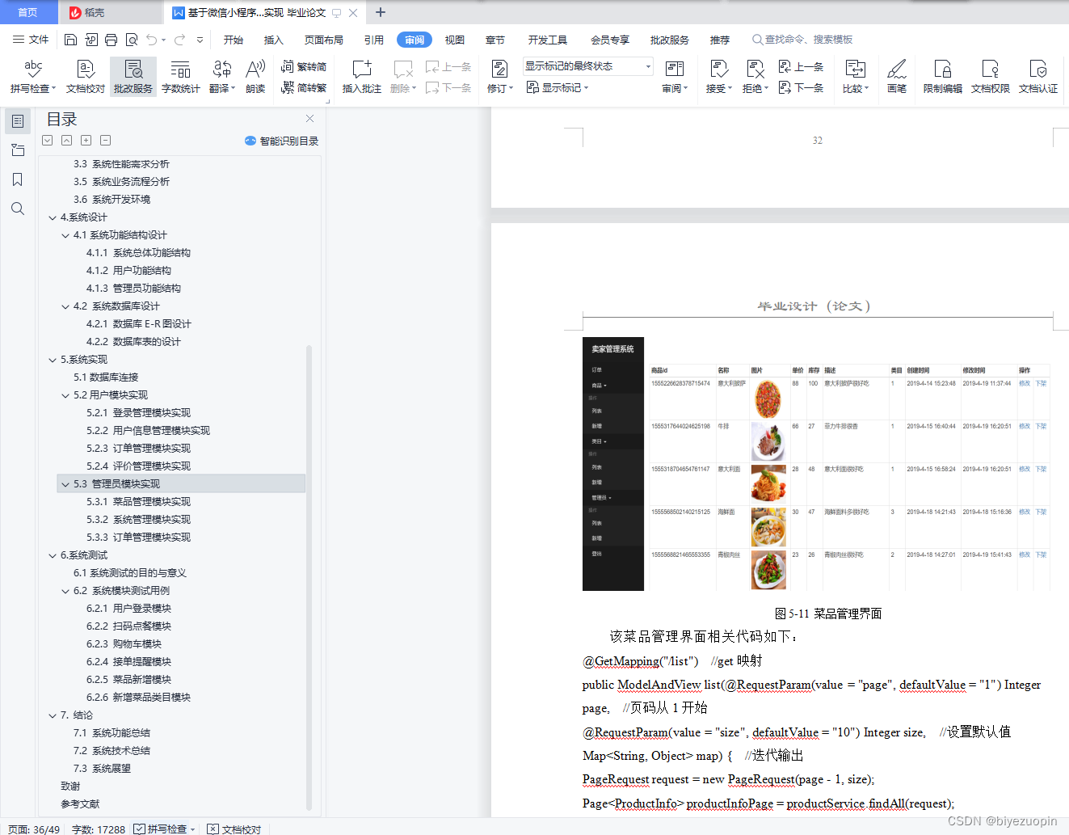Viewport: 1069px width, 835px height.
Task: Collapse the 5.2 用户模块实现 node
Action: pos(65,395)
